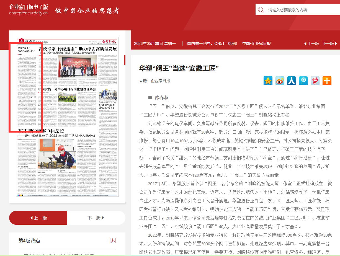The width and height of the screenshot is (340, 256).
Task: Open more share options (orange plus)
Action: (x=327, y=81)
